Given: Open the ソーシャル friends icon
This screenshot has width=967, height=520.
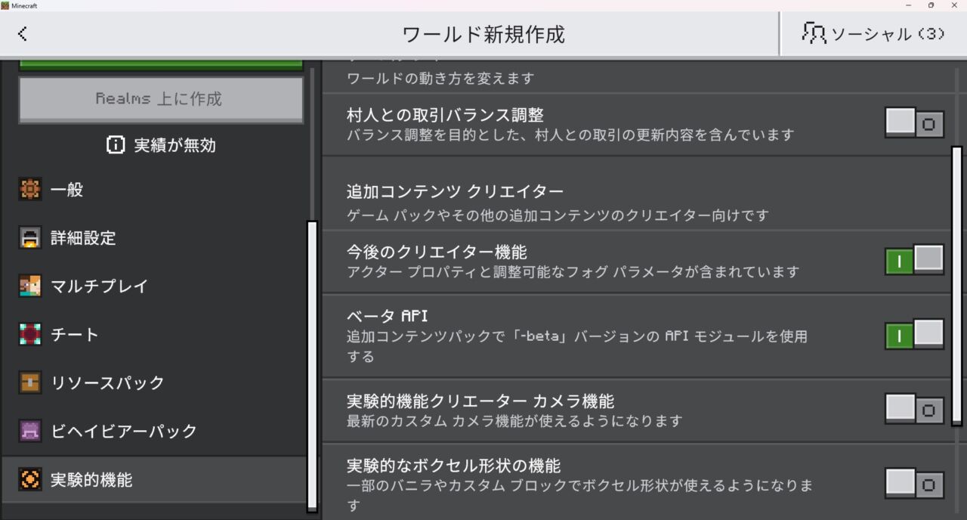Looking at the screenshot, I should tap(814, 33).
